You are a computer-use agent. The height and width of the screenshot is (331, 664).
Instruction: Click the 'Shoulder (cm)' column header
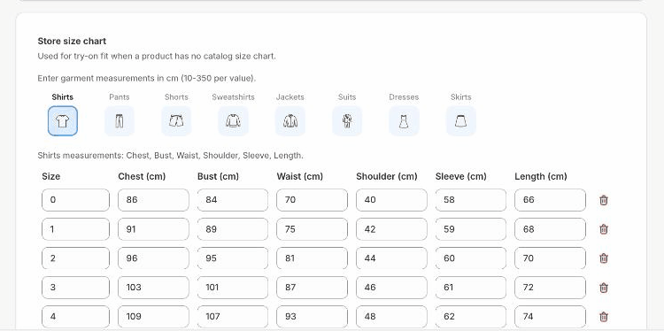point(387,176)
